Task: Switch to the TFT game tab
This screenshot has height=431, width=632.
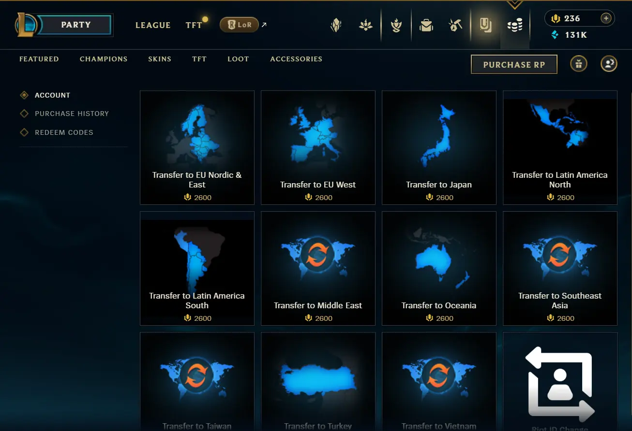Action: coord(194,25)
